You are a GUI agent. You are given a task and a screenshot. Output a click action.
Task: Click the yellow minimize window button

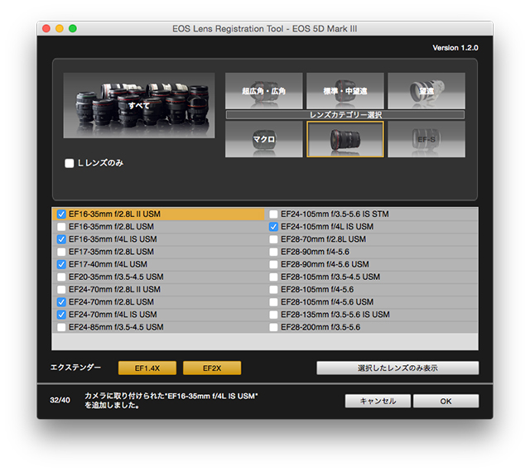pyautogui.click(x=60, y=28)
